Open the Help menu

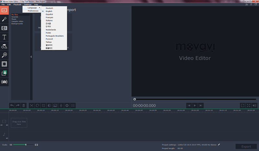pos(36,5)
